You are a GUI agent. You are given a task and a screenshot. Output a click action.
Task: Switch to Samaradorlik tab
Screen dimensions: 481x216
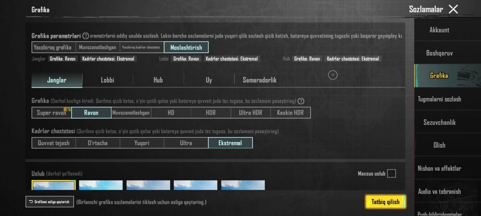260,80
